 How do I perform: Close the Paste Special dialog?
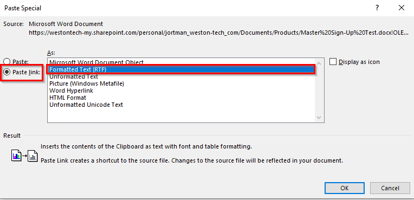(x=402, y=8)
